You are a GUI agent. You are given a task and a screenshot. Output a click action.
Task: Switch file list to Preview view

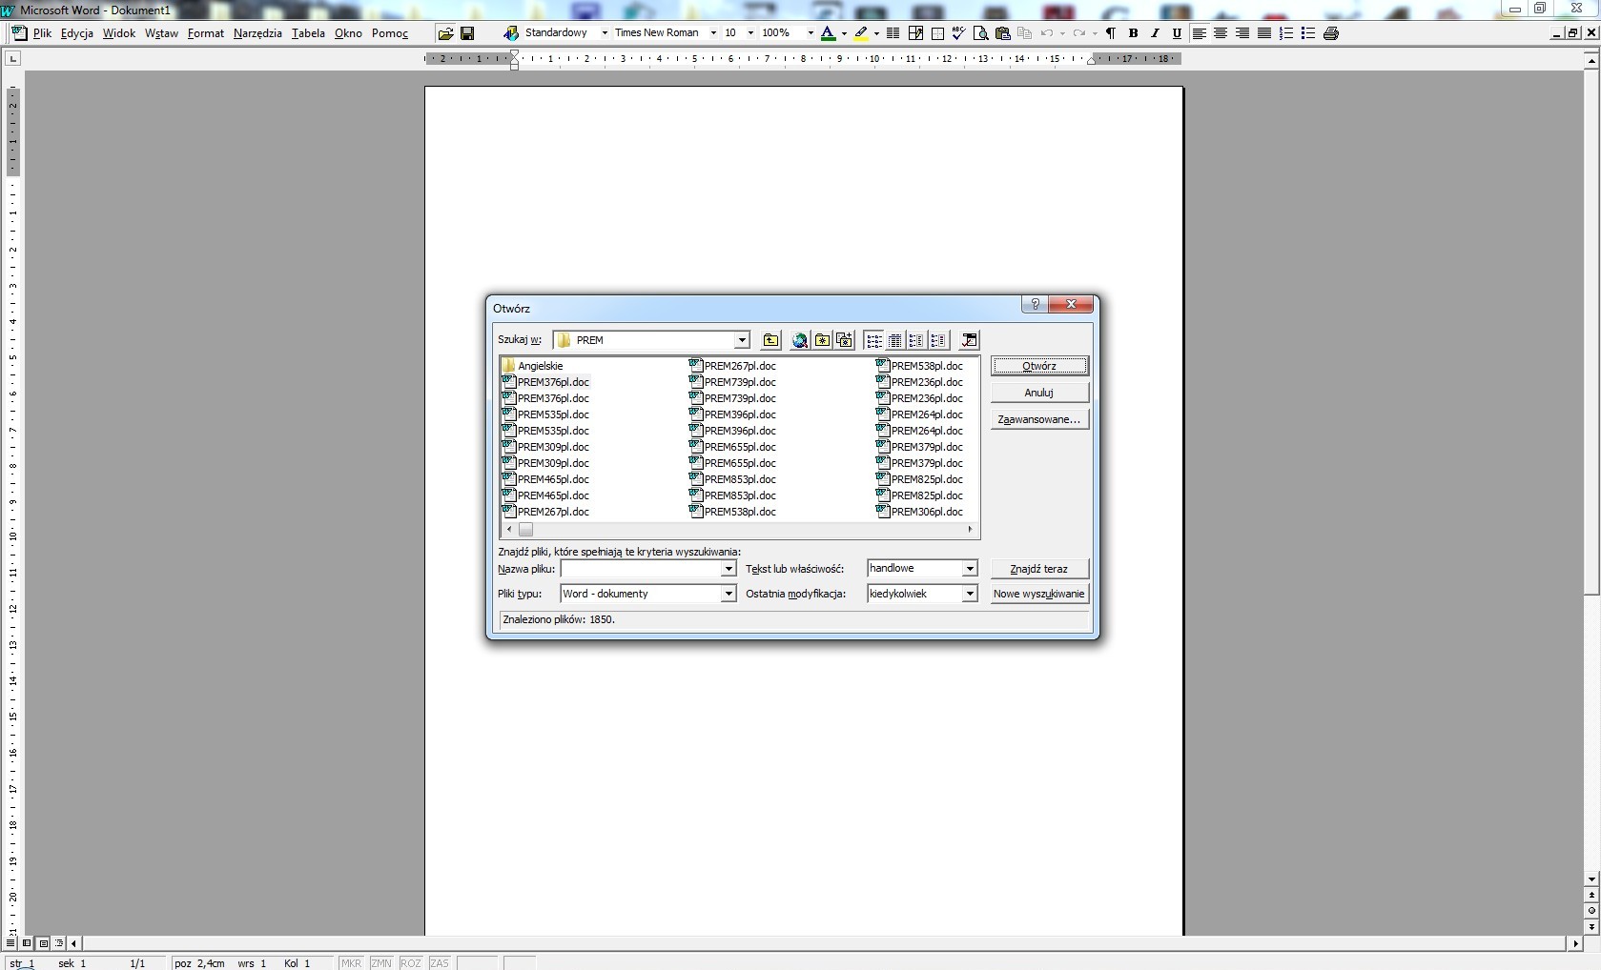tap(938, 340)
